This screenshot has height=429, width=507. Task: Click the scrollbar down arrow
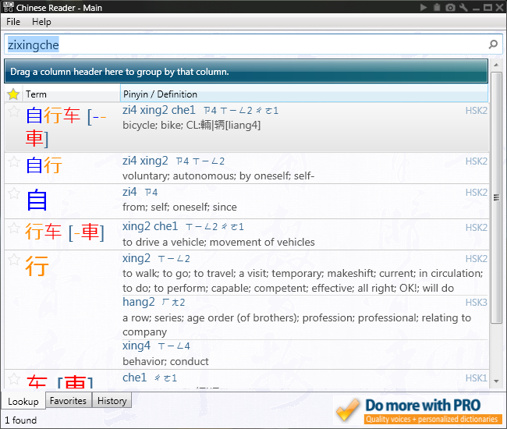point(496,381)
